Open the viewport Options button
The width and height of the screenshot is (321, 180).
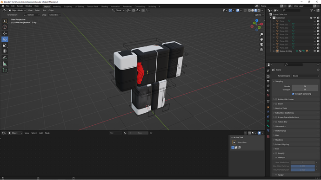259,15
